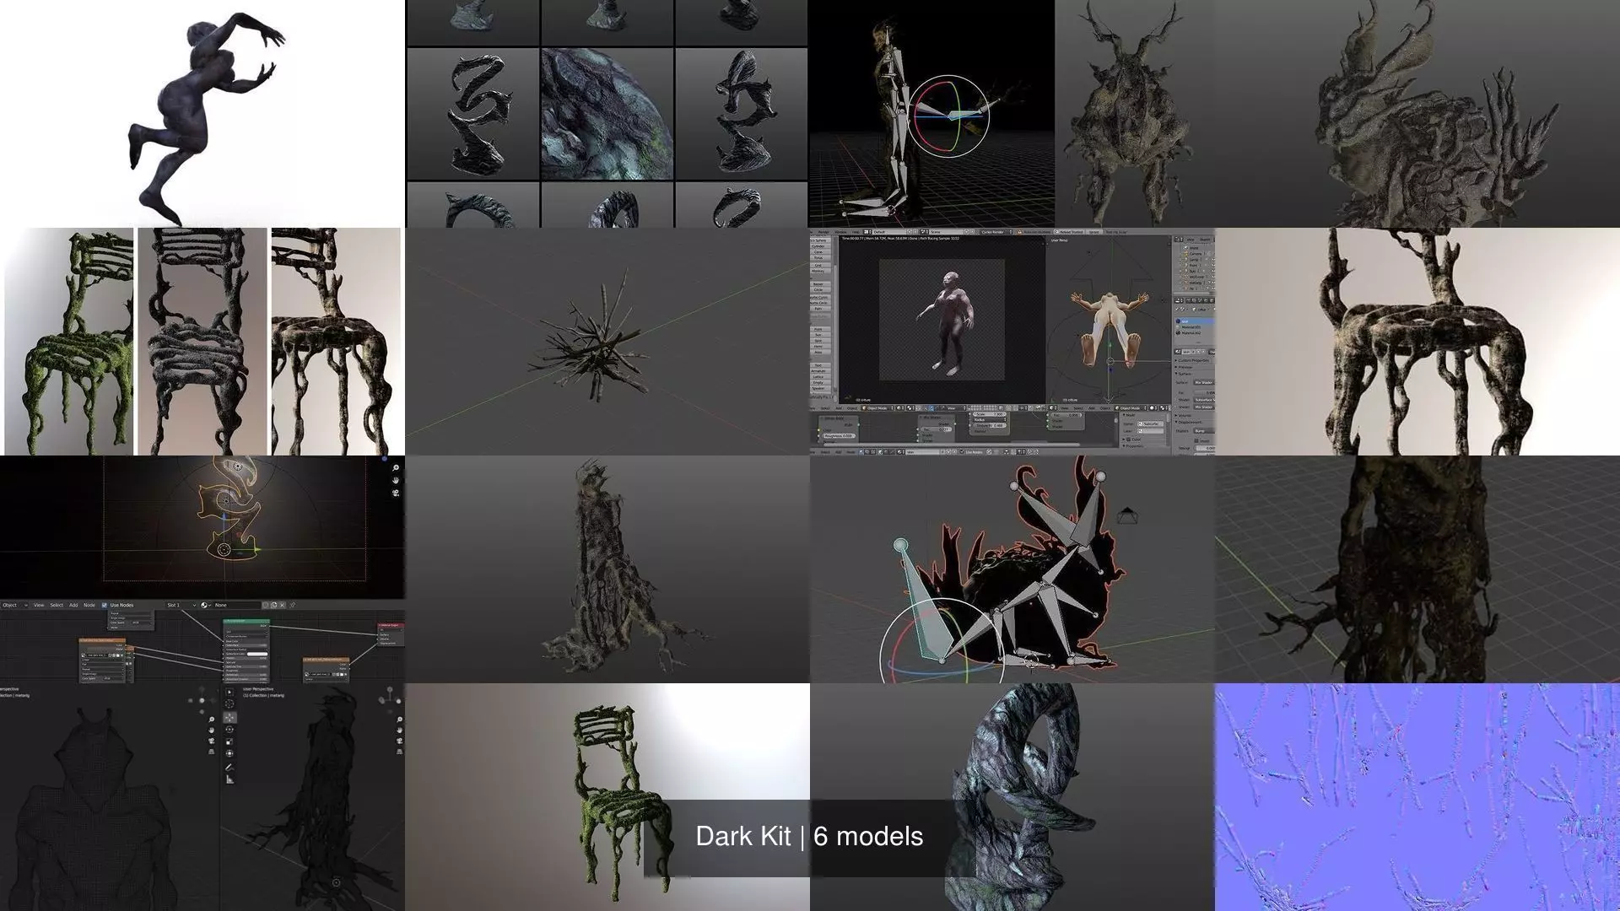Click the Armature button in the tool shelf
Image resolution: width=1620 pixels, height=911 pixels.
(x=818, y=371)
